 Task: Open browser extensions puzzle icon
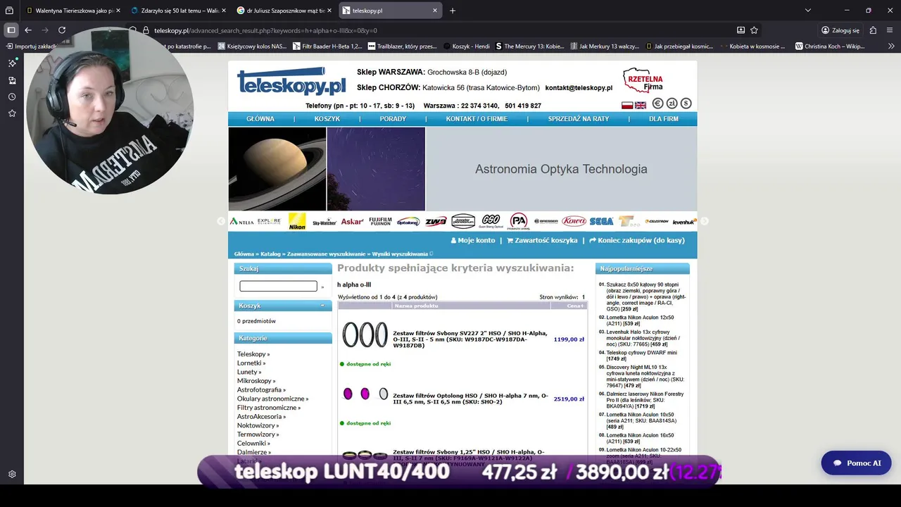(873, 30)
